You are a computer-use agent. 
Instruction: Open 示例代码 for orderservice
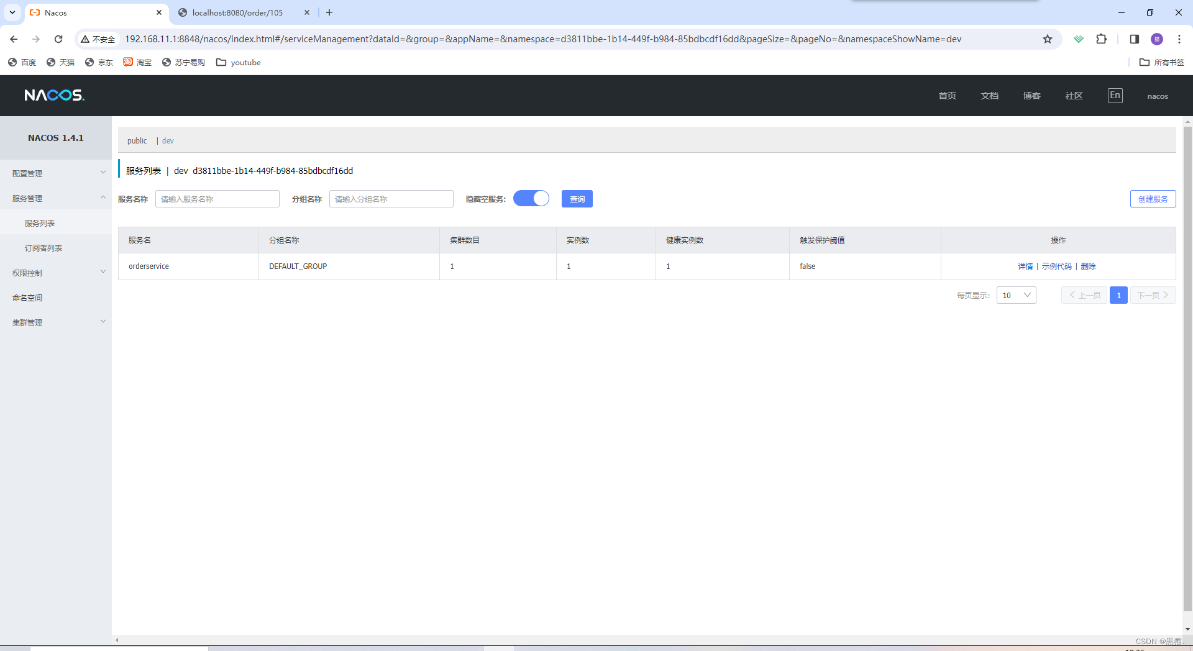[1057, 266]
